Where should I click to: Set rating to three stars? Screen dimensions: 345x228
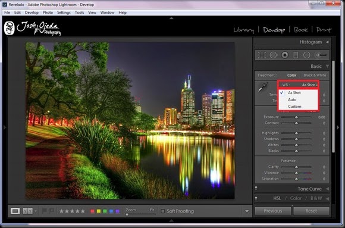click(72, 211)
